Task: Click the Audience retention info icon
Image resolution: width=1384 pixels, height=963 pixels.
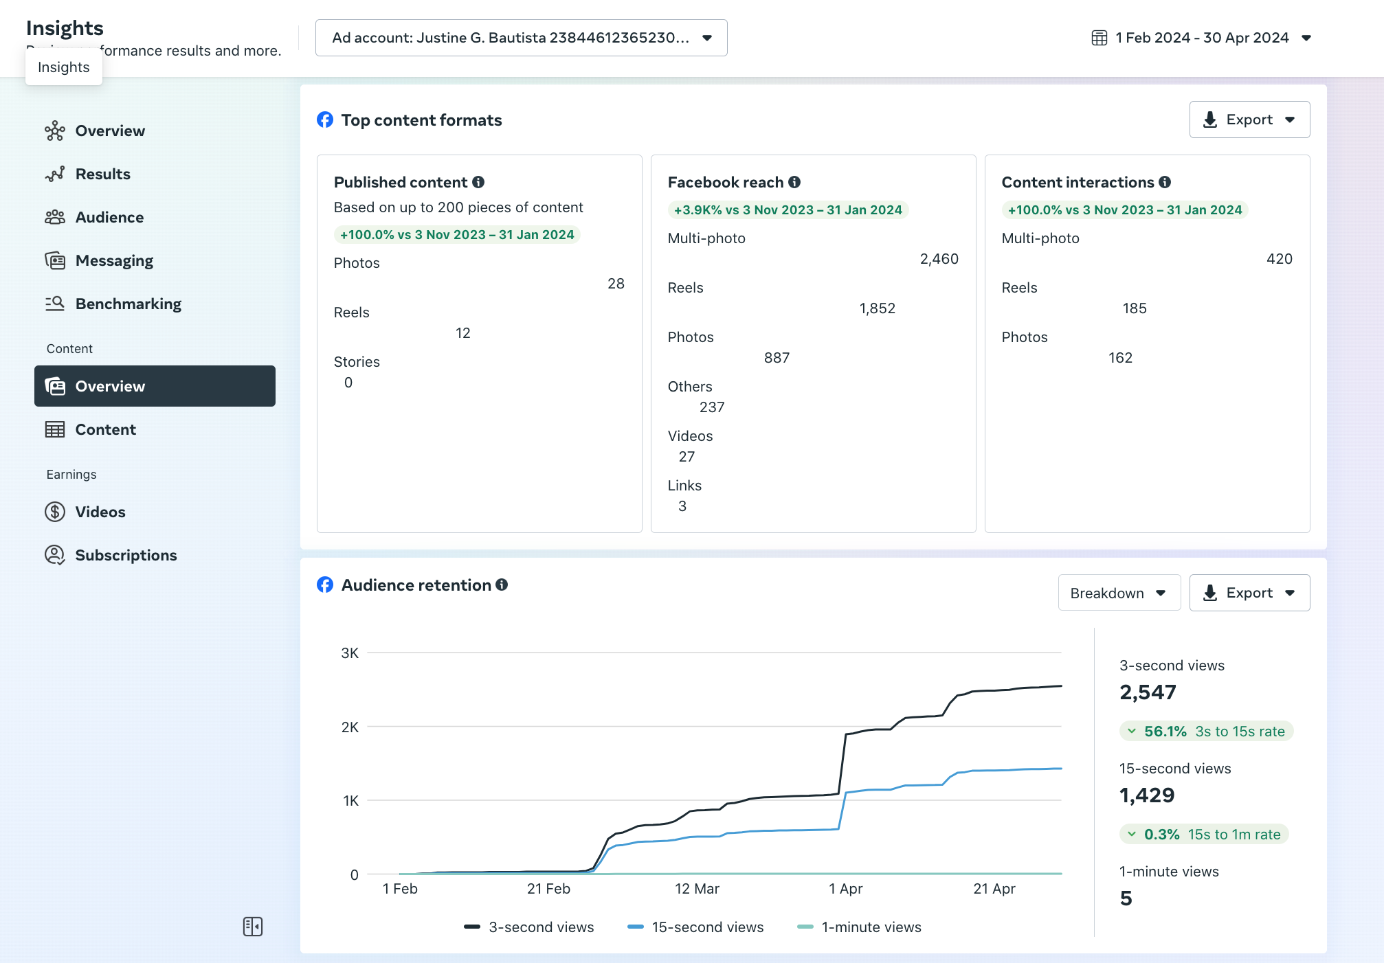Action: (x=502, y=585)
